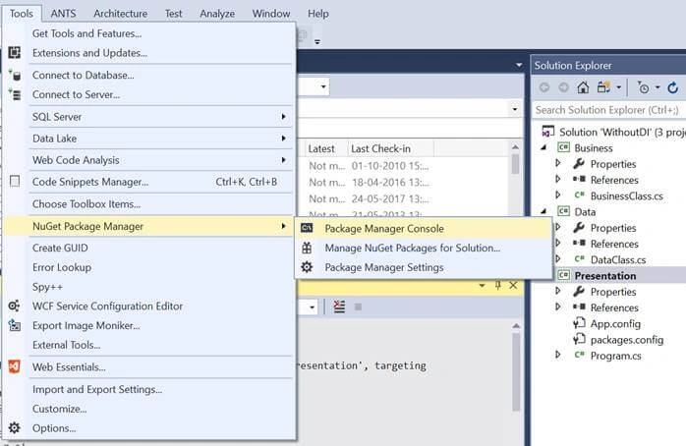Open the Window menu
Image resolution: width=686 pixels, height=446 pixels.
[271, 14]
